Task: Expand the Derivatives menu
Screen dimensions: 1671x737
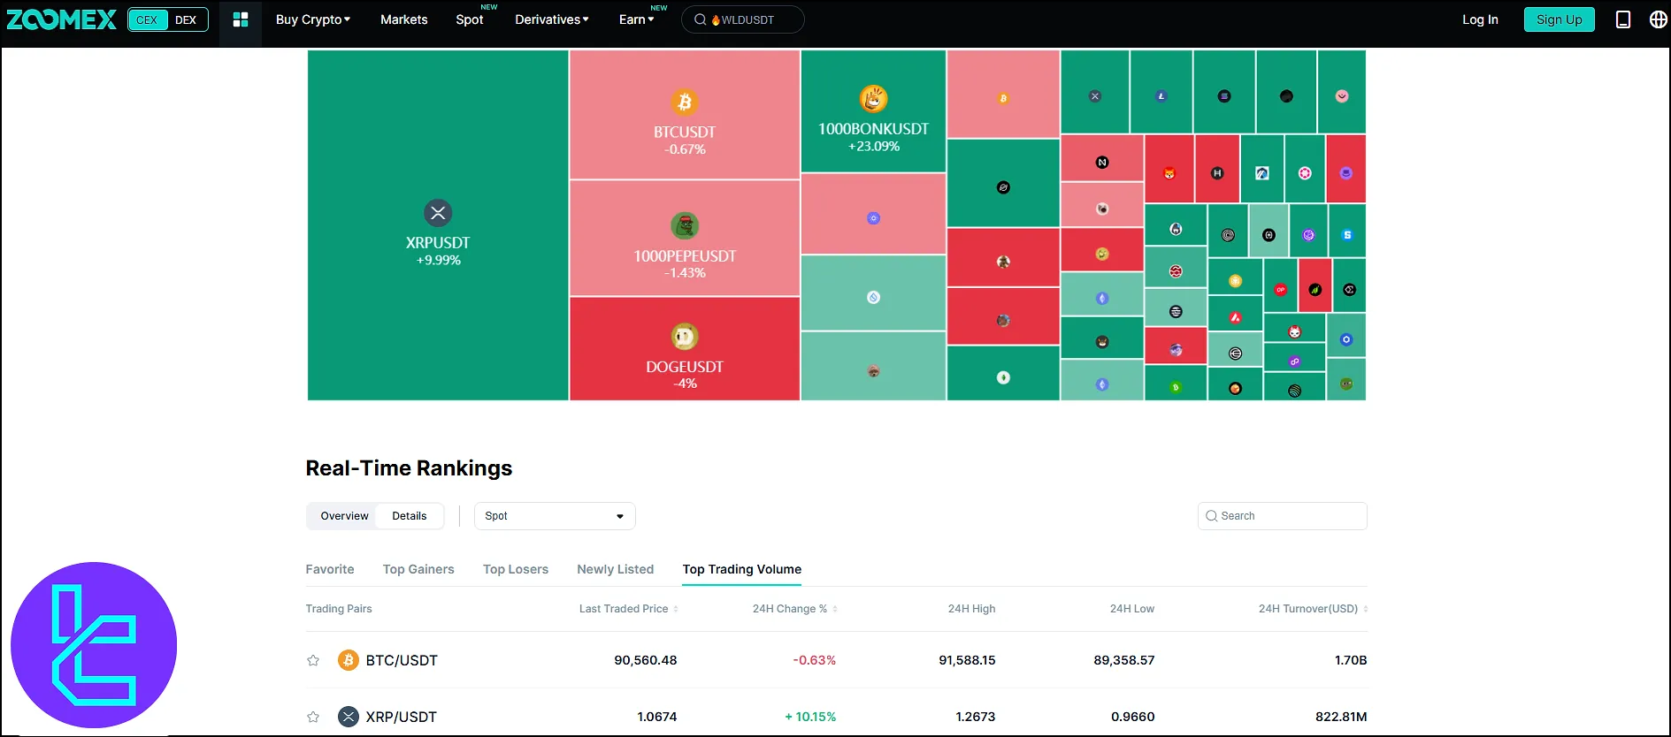Action: pyautogui.click(x=552, y=19)
